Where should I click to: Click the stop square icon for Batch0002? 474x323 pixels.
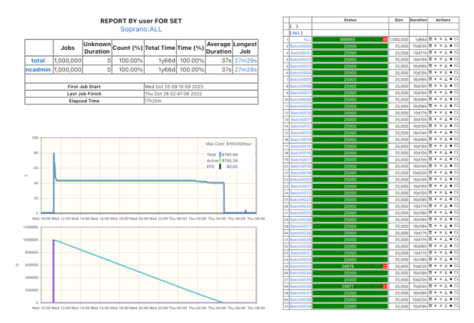(451, 59)
